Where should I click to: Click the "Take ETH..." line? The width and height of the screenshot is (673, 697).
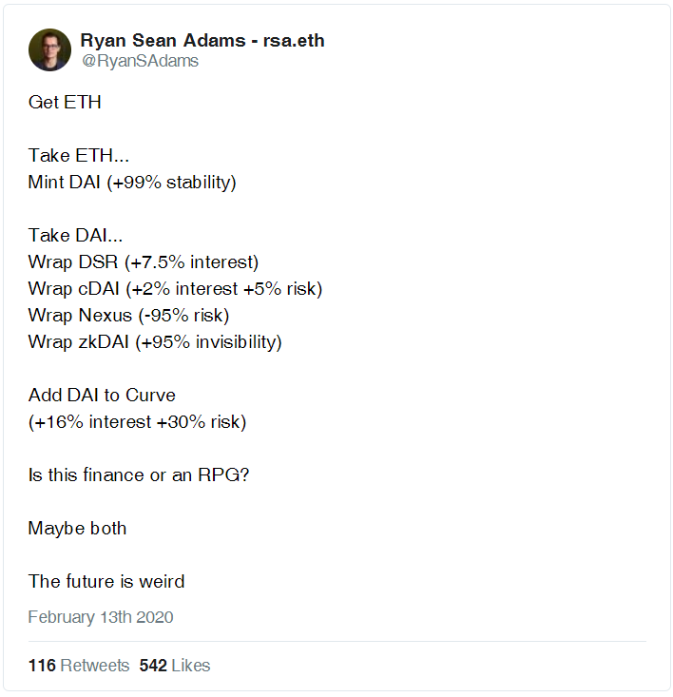click(x=79, y=156)
